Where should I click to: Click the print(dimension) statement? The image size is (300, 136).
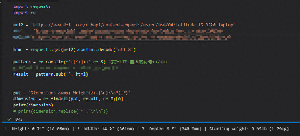tap(33, 105)
